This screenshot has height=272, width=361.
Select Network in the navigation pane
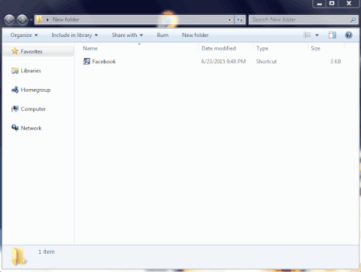click(x=31, y=128)
